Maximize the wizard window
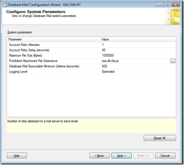 point(167,5)
